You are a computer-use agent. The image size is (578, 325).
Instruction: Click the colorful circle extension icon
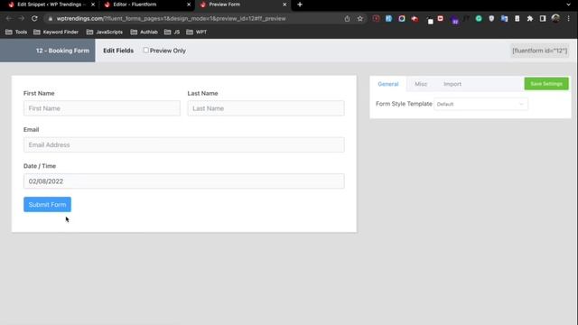401,18
